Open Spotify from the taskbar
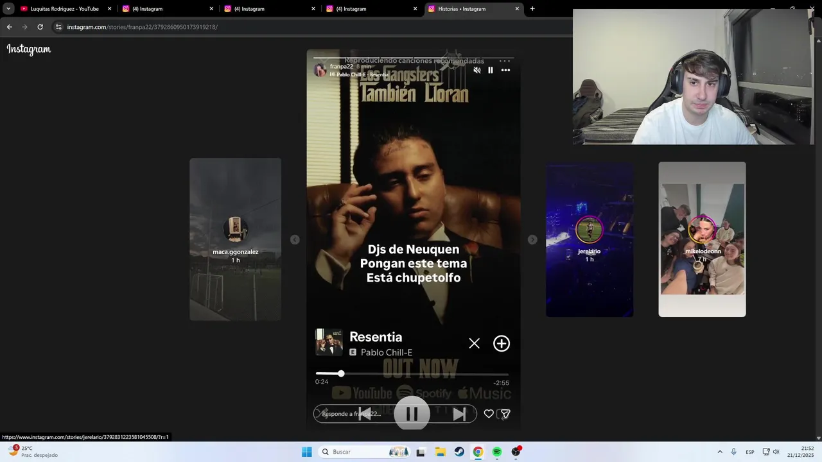822x462 pixels. tap(497, 452)
